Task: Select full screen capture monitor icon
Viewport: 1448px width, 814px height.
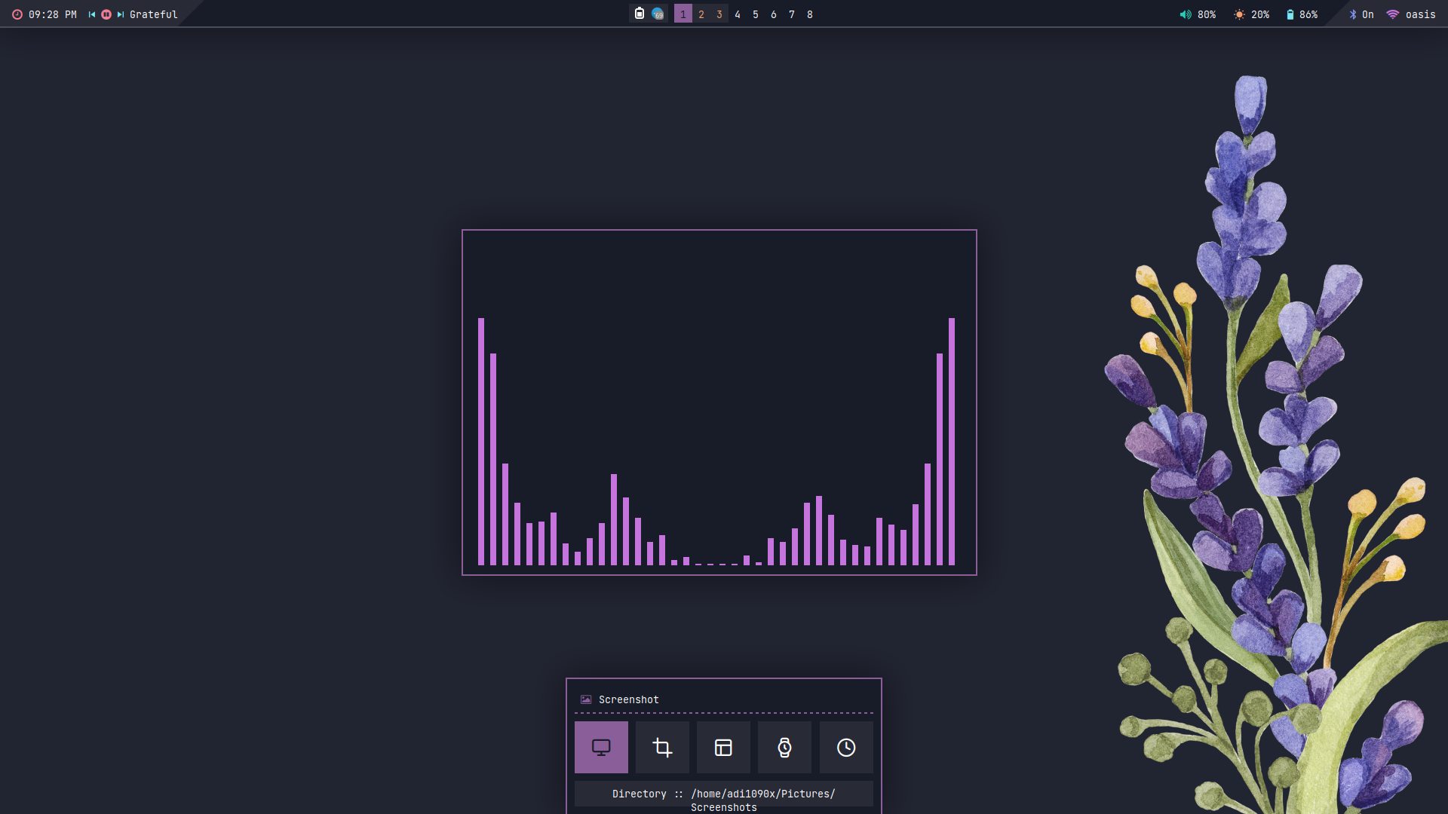Action: (x=601, y=747)
